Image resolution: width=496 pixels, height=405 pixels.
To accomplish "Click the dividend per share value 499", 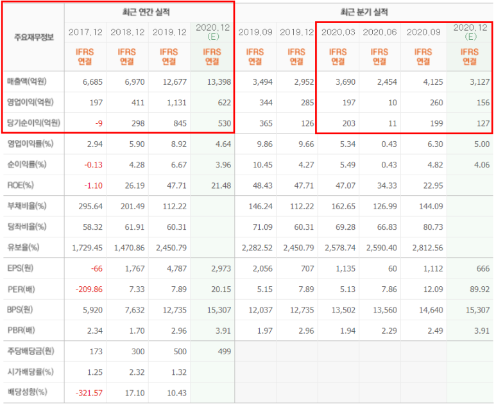I will pos(225,352).
